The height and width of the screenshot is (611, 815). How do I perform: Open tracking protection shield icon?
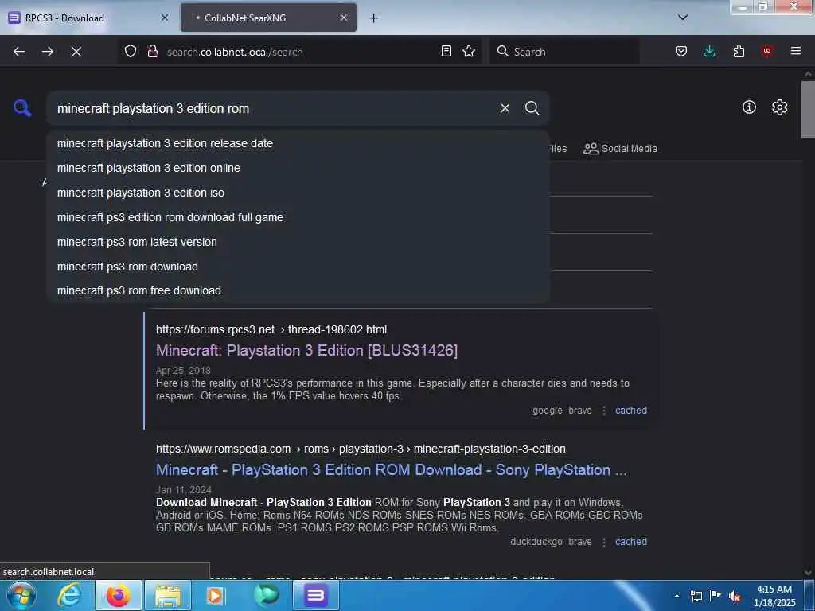click(131, 52)
